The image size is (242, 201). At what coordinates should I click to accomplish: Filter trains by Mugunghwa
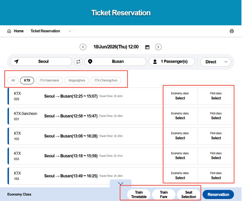pyautogui.click(x=77, y=80)
